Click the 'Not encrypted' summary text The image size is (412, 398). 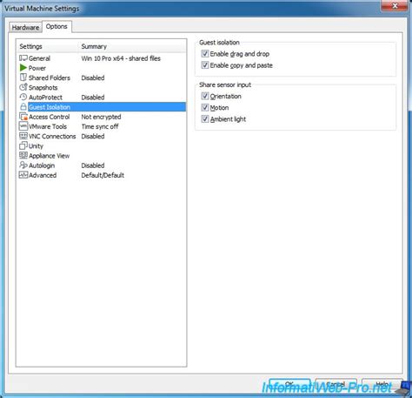pyautogui.click(x=101, y=117)
